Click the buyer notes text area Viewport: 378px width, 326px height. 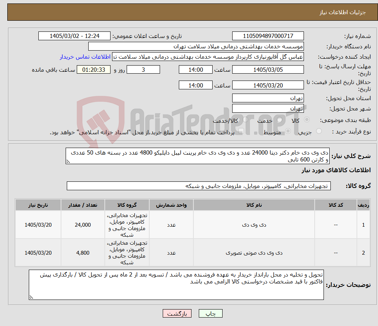[x=176, y=285]
